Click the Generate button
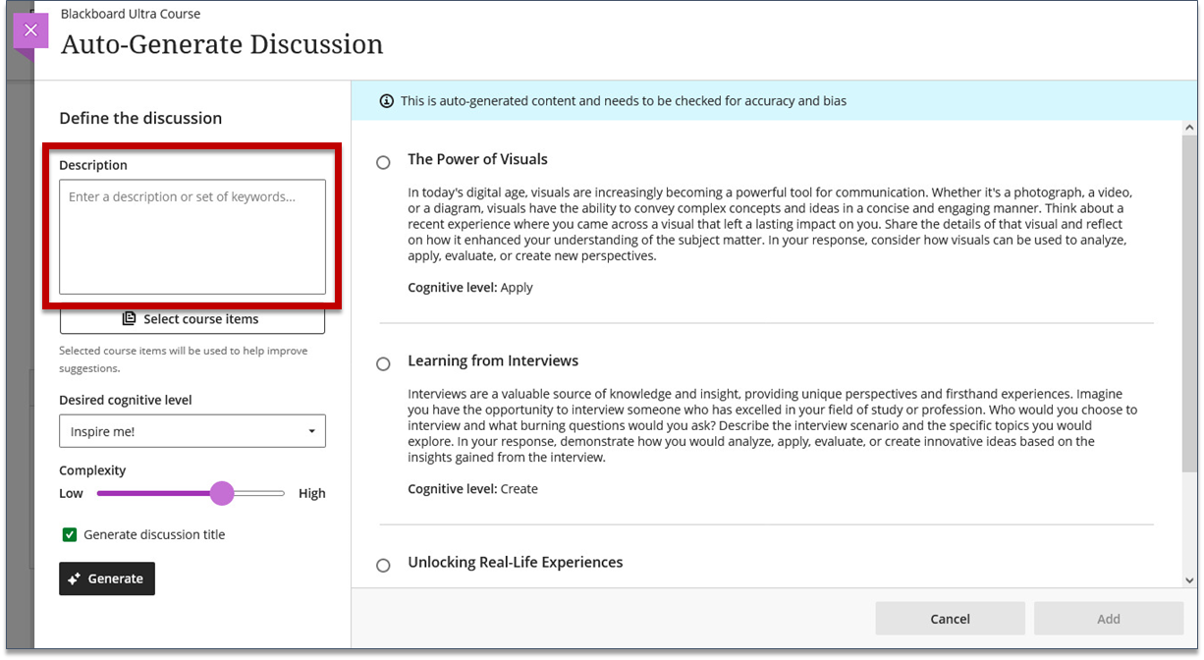The height and width of the screenshot is (660, 1204). coord(107,578)
